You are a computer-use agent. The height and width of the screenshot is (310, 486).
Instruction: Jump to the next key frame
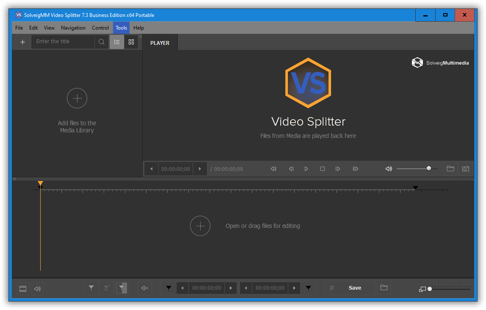[x=355, y=169]
